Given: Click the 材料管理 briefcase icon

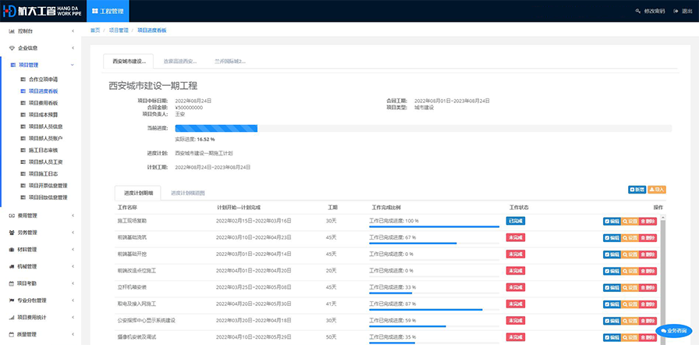Looking at the screenshot, I should click(11, 249).
